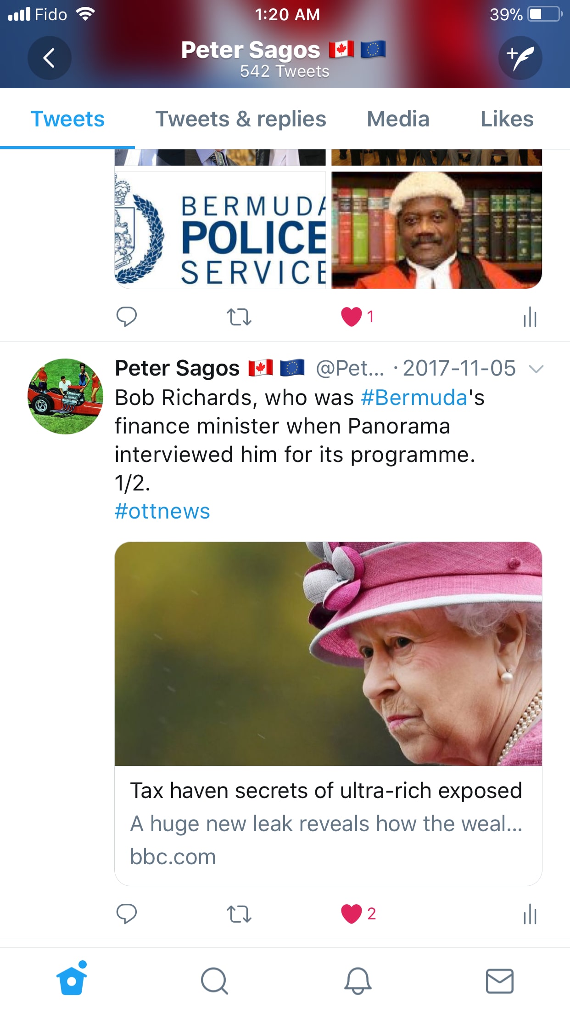The height and width of the screenshot is (1015, 570).
Task: Tap the back arrow in the header
Action: pyautogui.click(x=49, y=58)
